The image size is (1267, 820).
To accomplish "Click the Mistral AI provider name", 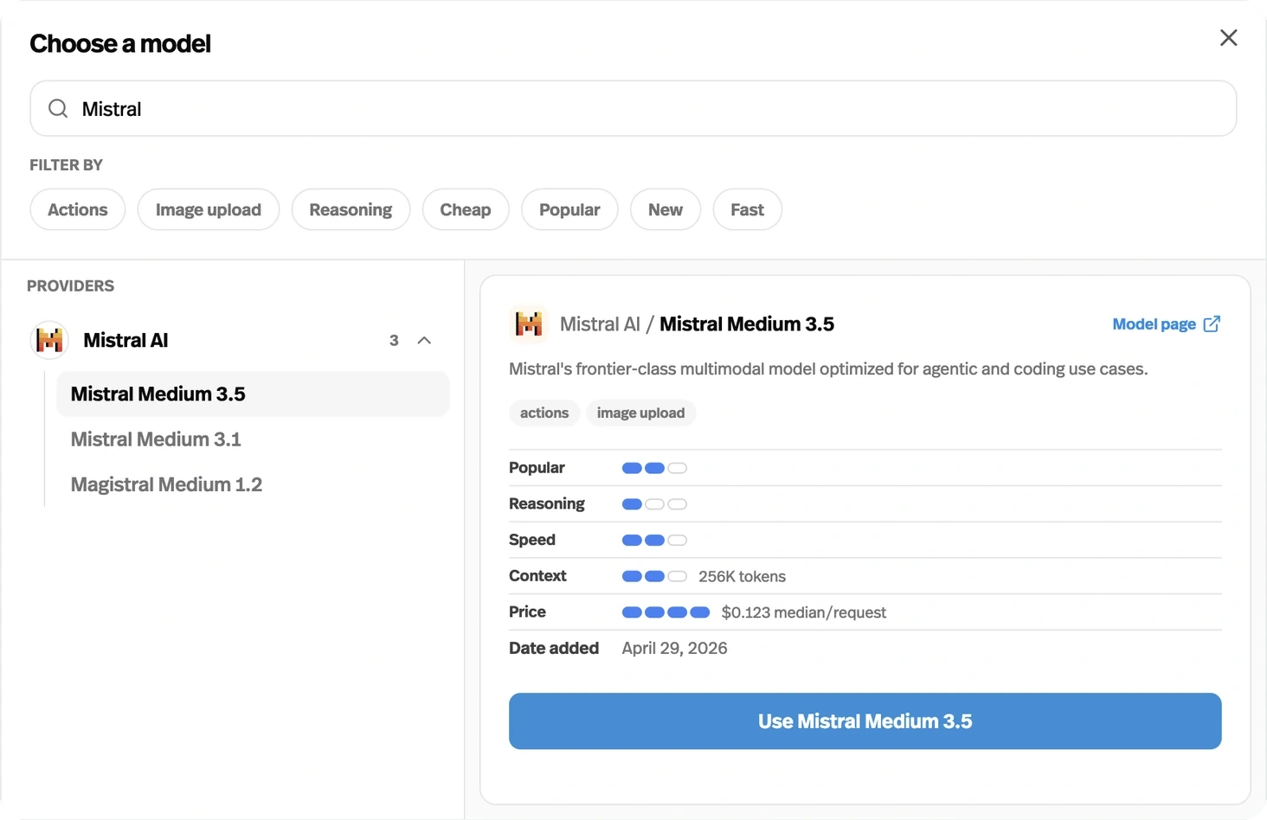I will click(x=125, y=340).
